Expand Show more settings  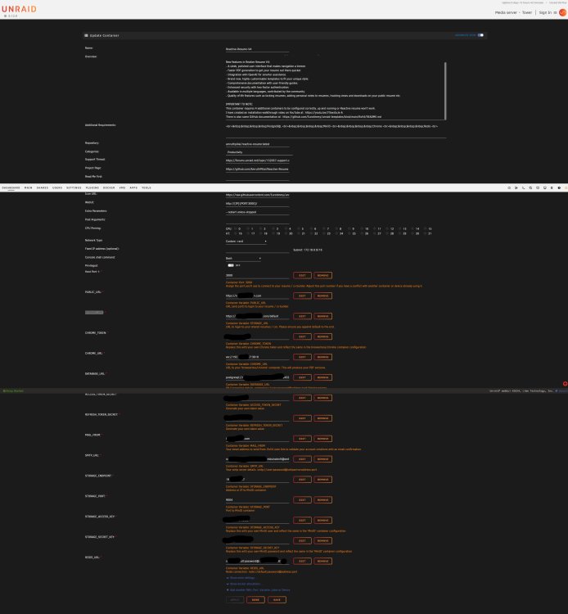click(x=241, y=578)
